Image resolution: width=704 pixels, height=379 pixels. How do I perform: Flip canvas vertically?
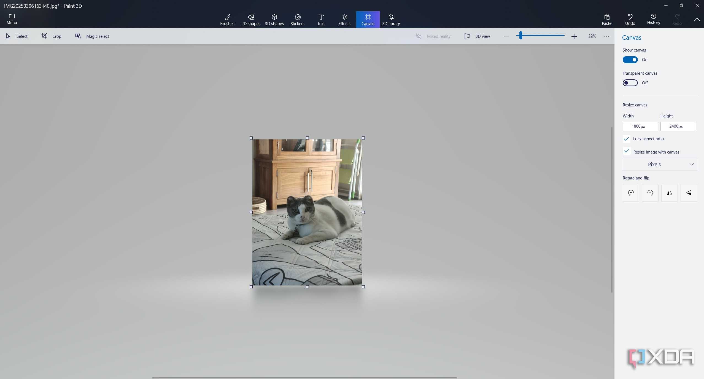click(x=689, y=193)
